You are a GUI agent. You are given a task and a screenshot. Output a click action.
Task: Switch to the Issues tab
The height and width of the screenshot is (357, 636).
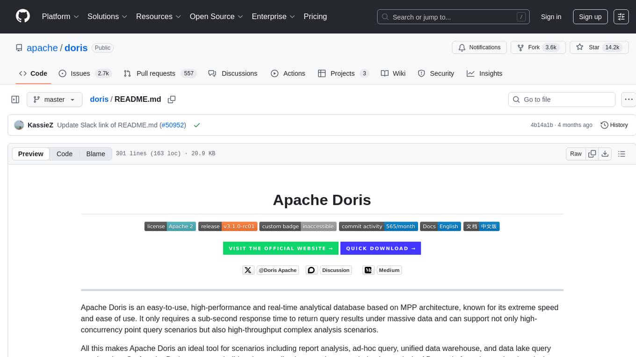[84, 73]
